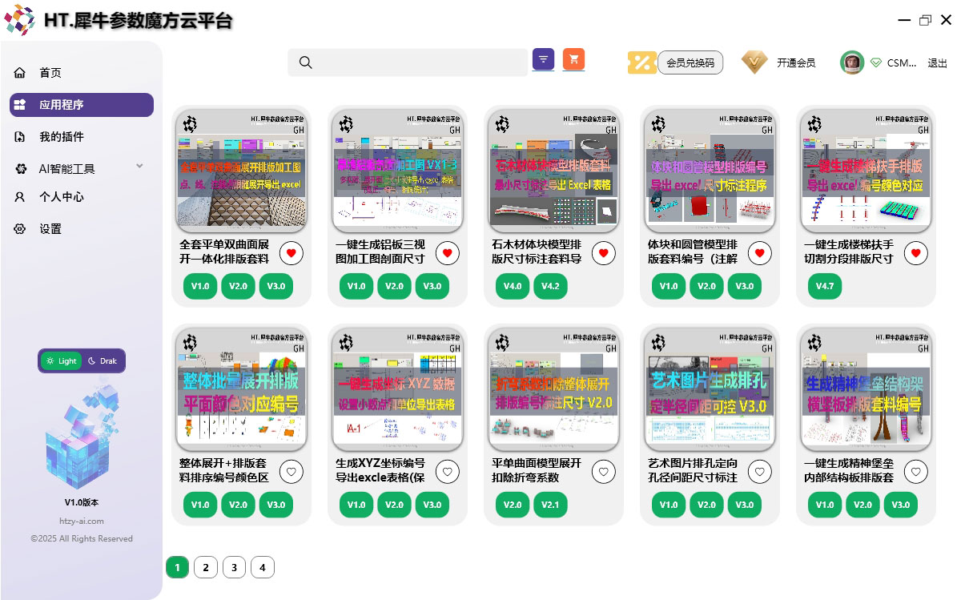Click the settings gear icon in sidebar
The height and width of the screenshot is (600, 961).
[20, 229]
